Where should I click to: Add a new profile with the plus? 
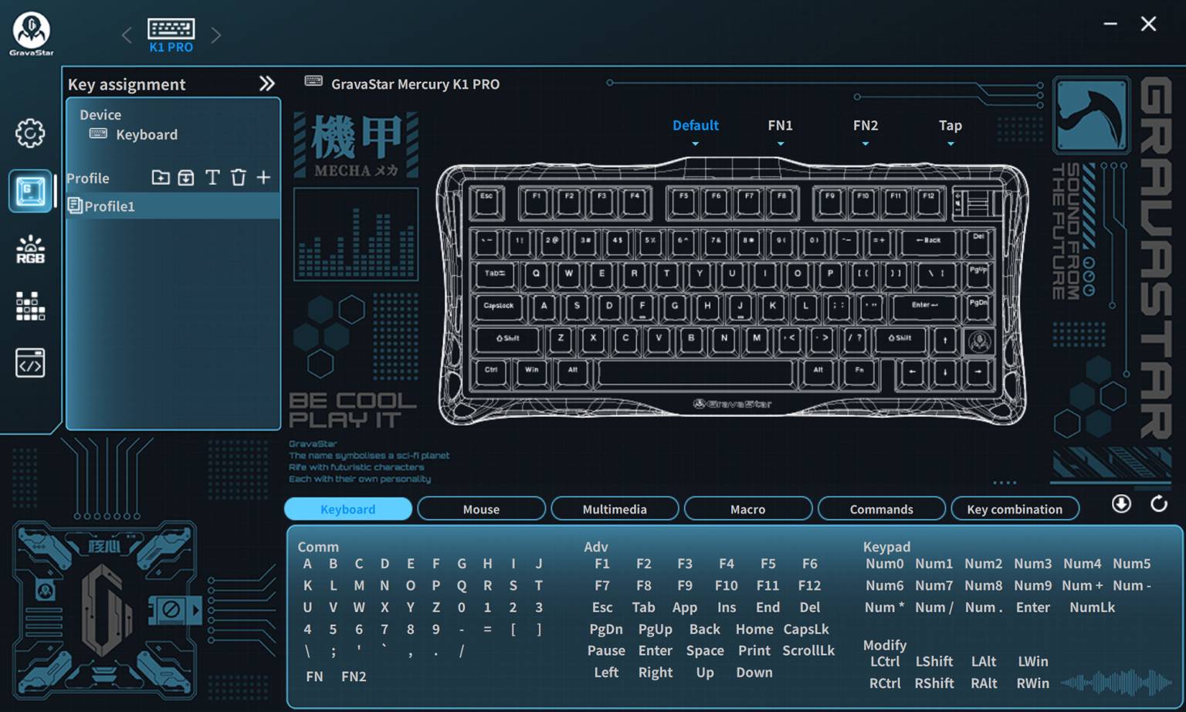click(263, 178)
